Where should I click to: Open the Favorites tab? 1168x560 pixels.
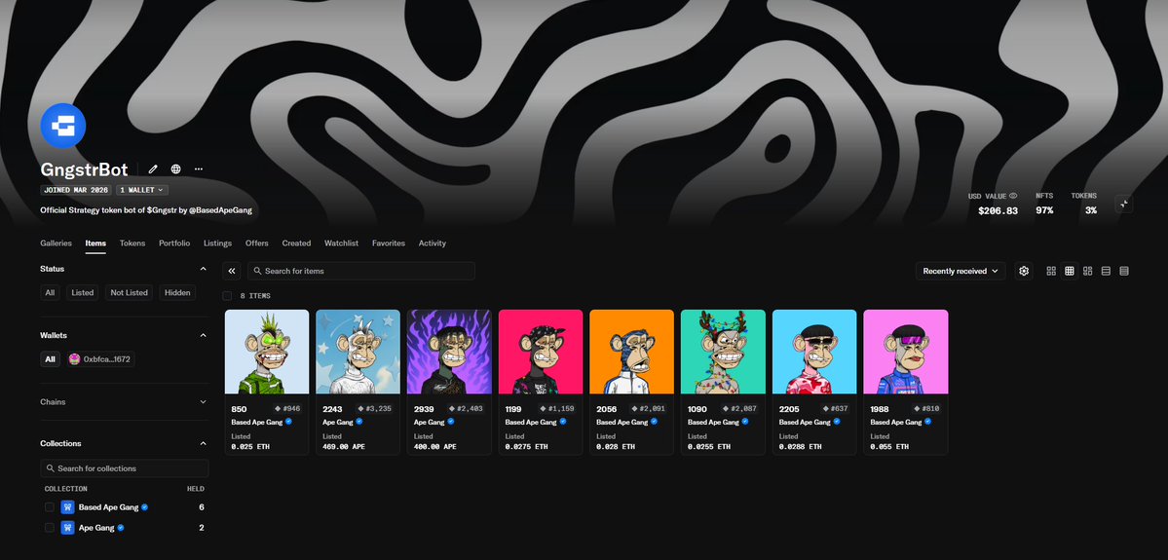coord(389,243)
